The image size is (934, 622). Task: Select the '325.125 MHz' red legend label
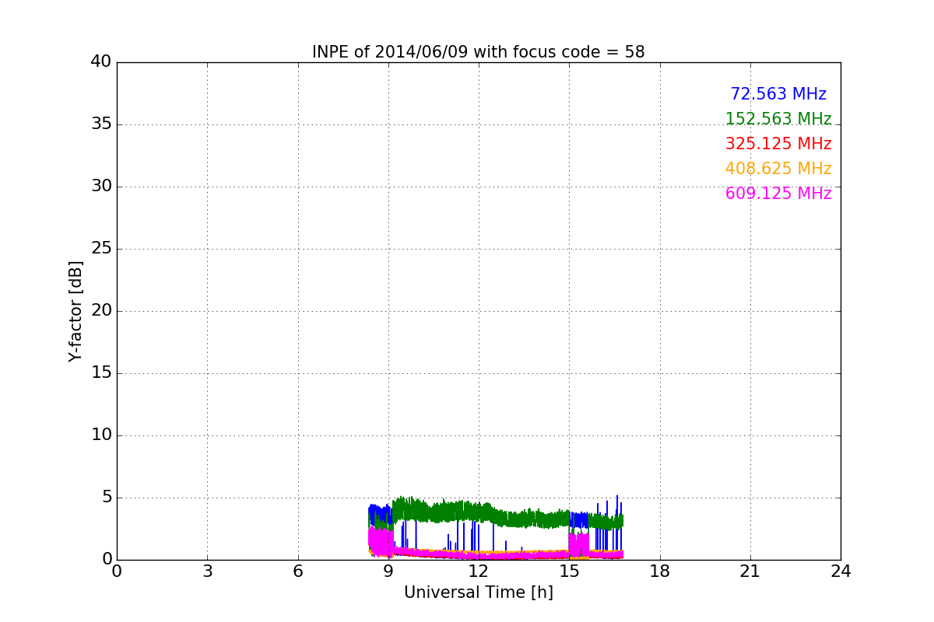pyautogui.click(x=778, y=144)
